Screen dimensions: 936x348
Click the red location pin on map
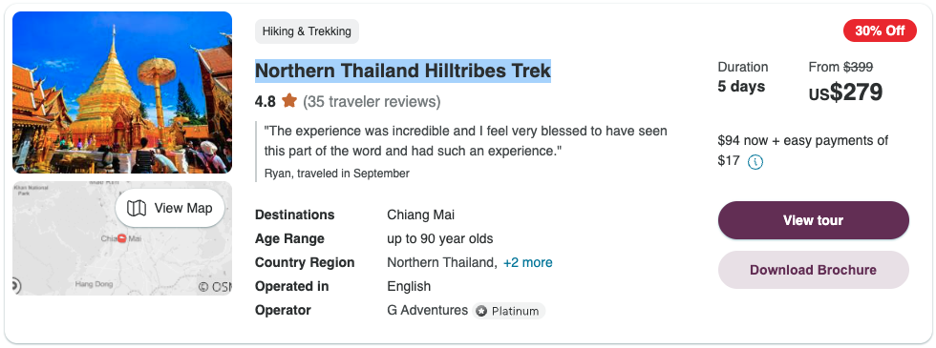click(122, 238)
